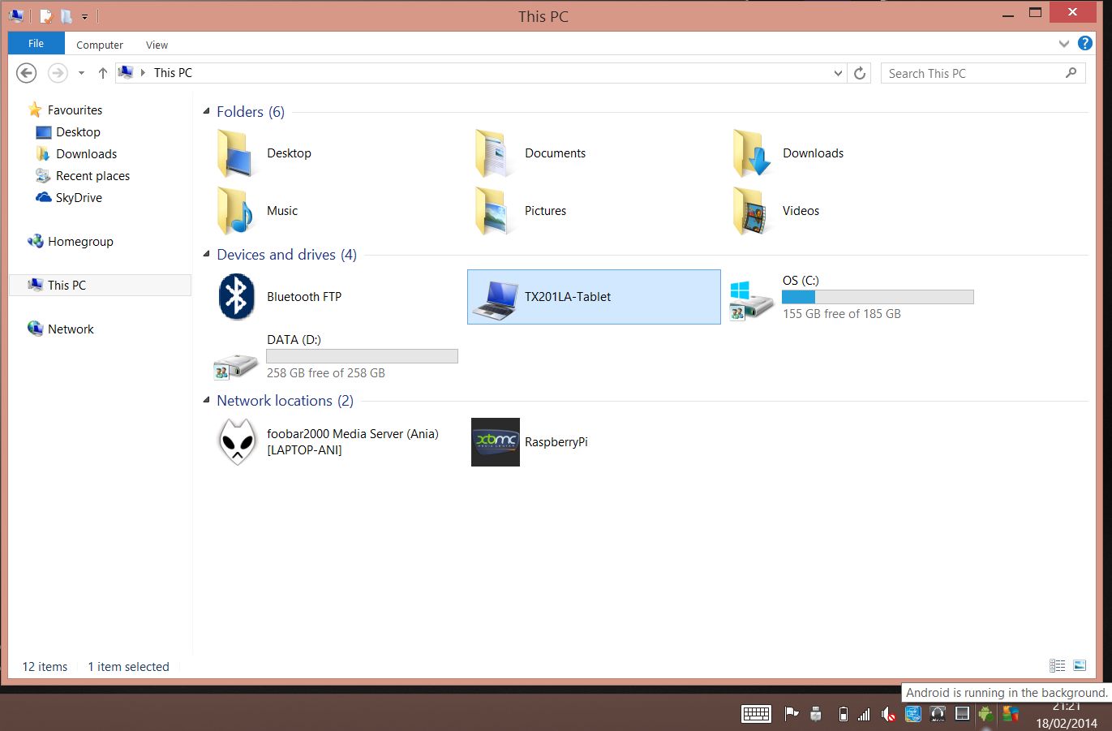The width and height of the screenshot is (1112, 731).
Task: Click the Forward navigation arrow
Action: pyautogui.click(x=58, y=73)
